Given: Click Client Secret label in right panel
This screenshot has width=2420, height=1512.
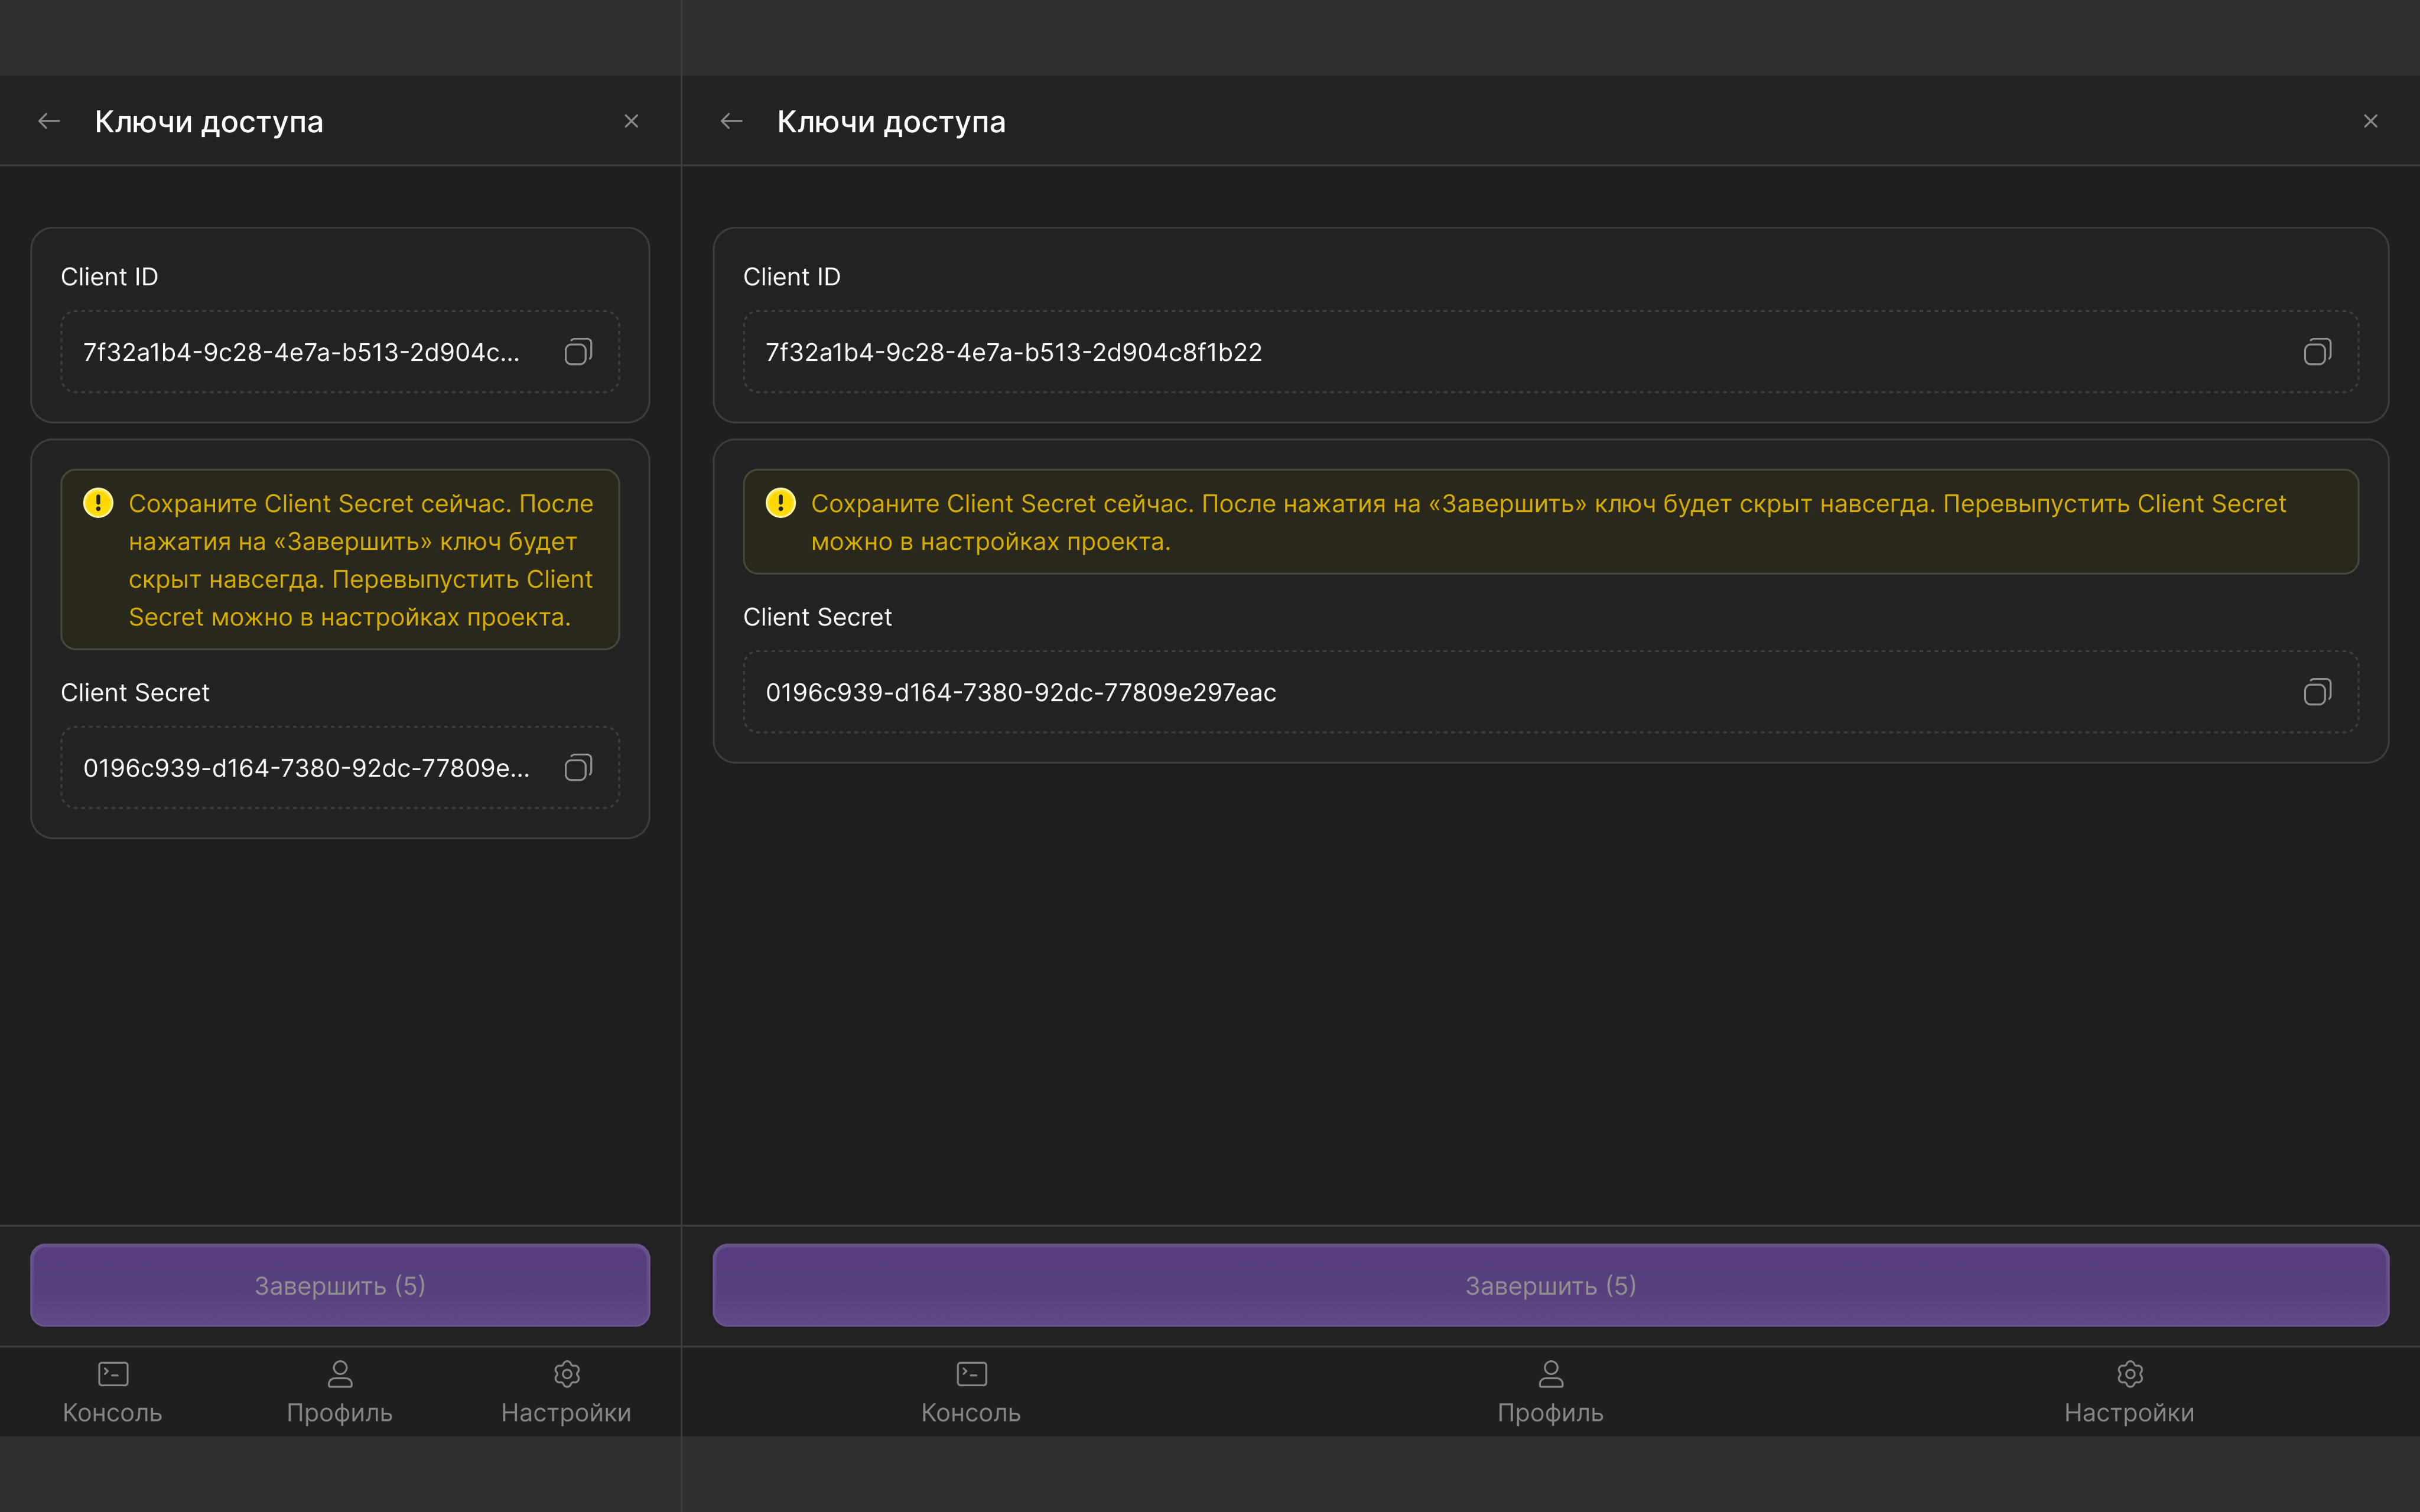Looking at the screenshot, I should [x=817, y=617].
